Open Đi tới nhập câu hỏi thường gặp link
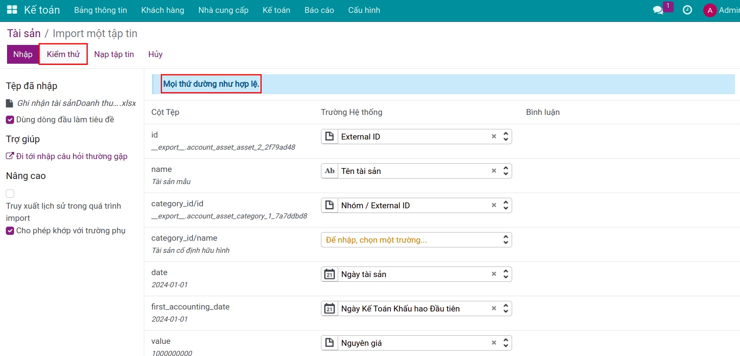 67,156
